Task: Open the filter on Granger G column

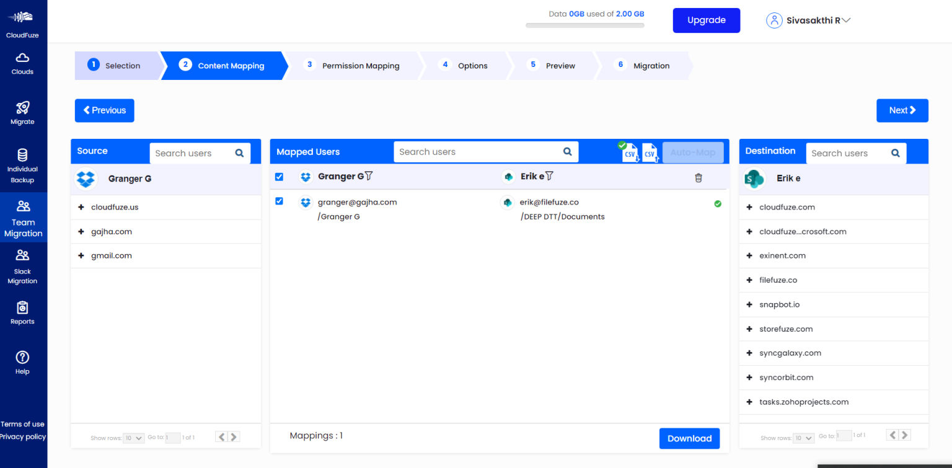Action: [x=368, y=177]
